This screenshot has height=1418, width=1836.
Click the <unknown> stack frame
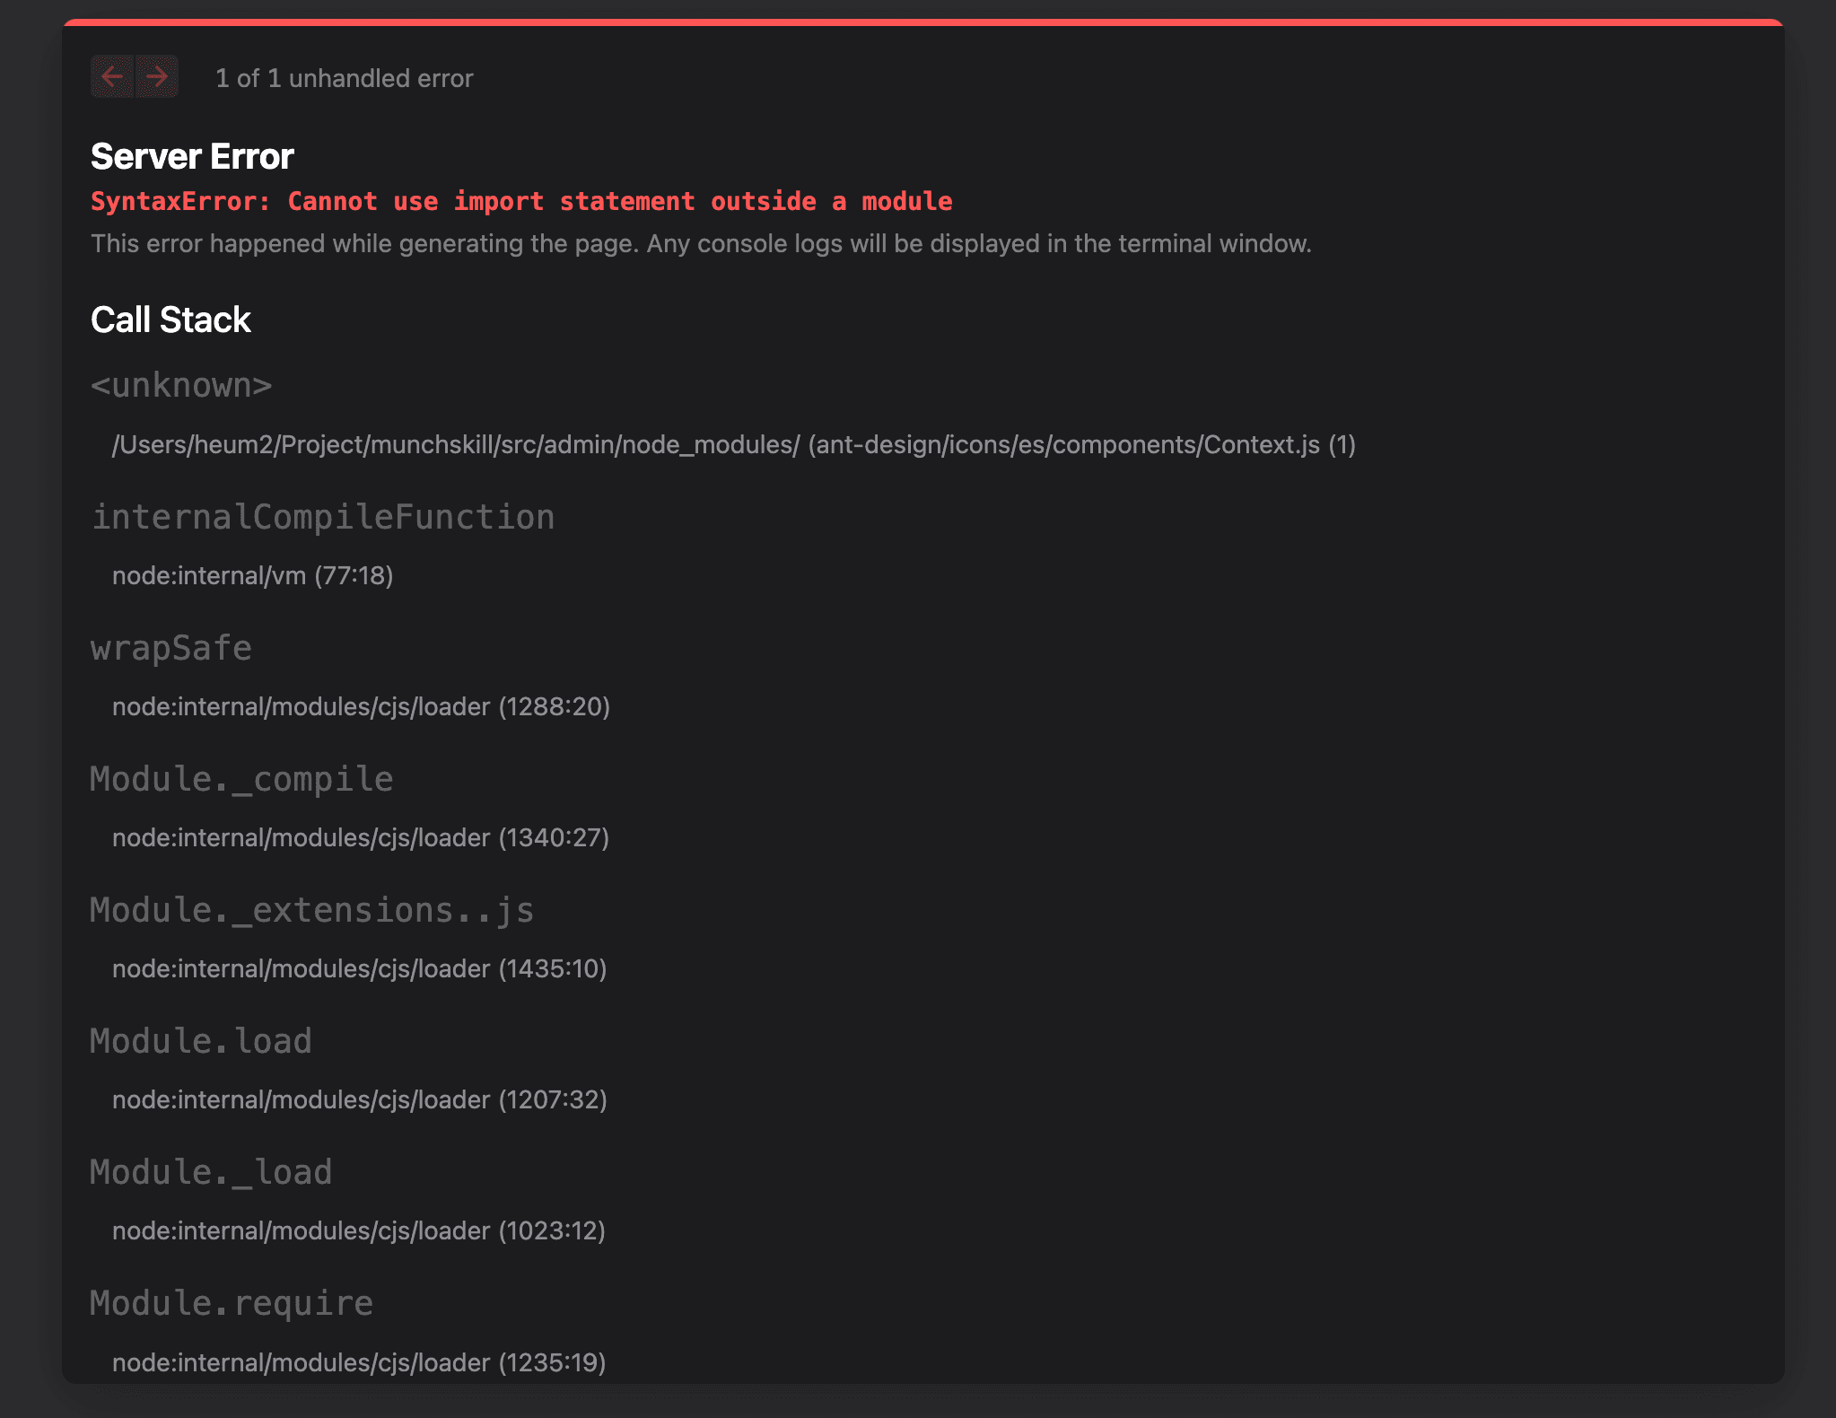click(181, 386)
